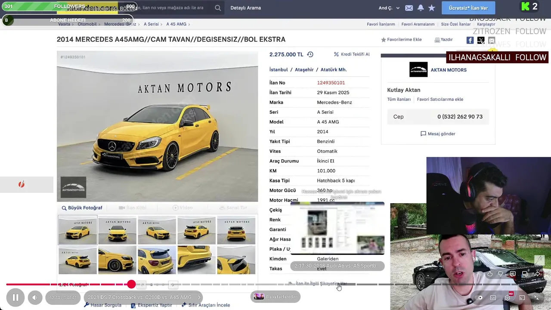
Task: Select the Büyük Fotoğraf tab
Action: click(82, 208)
